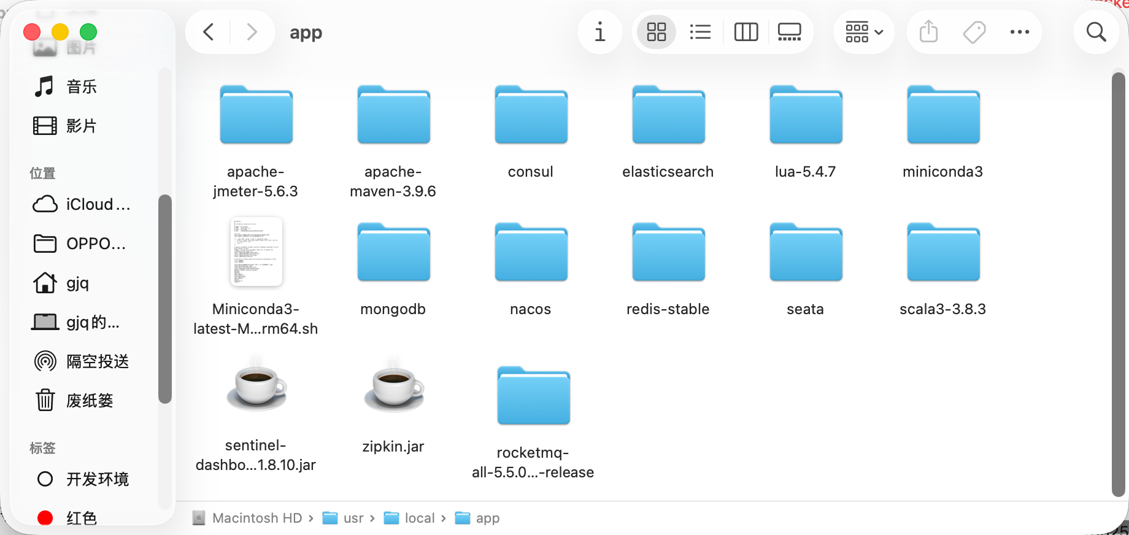Show file info with the i button

(x=600, y=32)
